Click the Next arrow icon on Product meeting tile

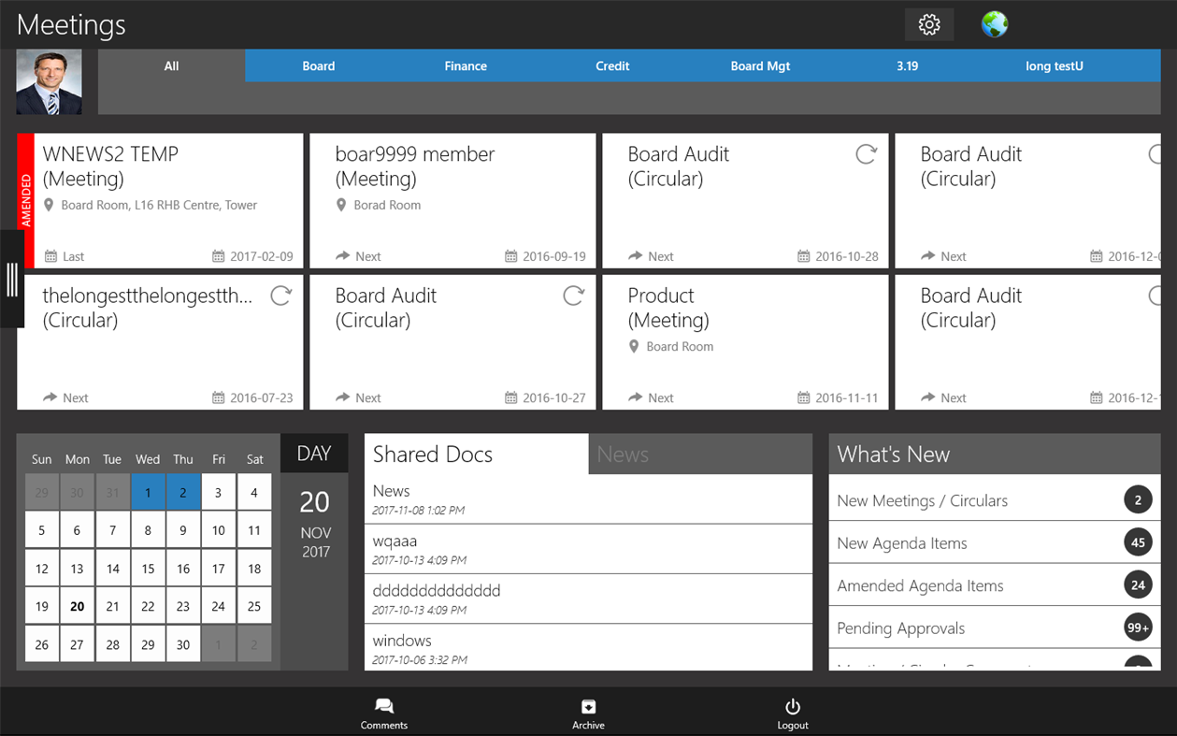point(636,397)
